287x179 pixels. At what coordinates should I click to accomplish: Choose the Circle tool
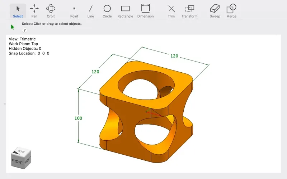(107, 11)
